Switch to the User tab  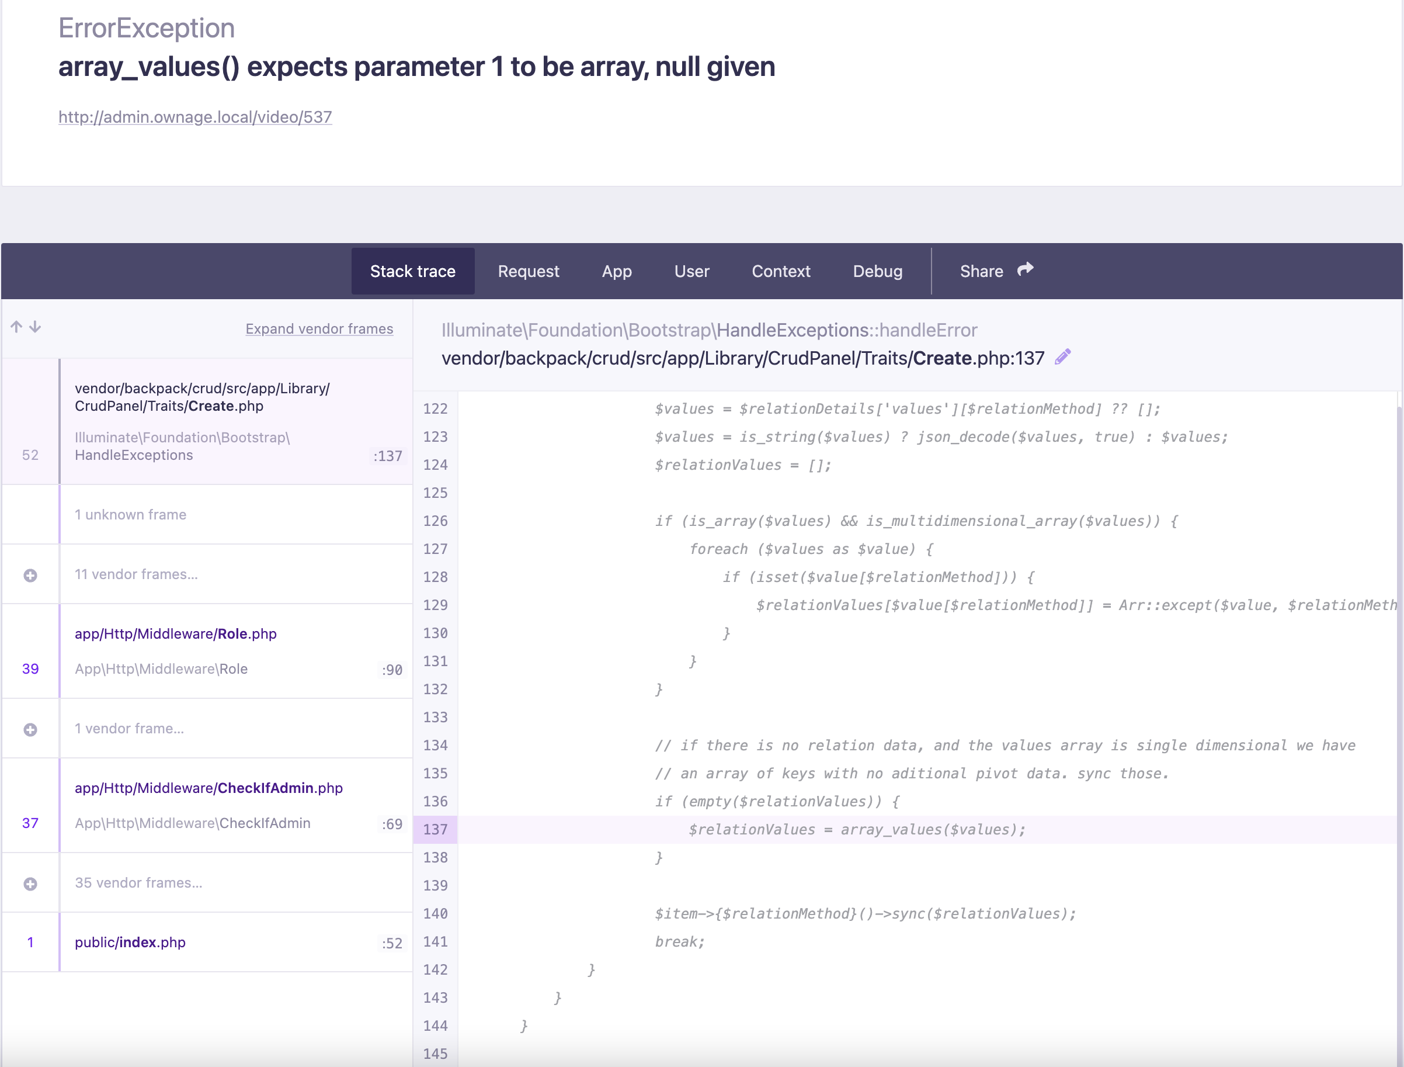tap(691, 271)
